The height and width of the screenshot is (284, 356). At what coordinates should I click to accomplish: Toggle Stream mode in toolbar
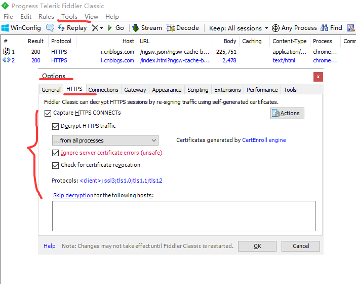(x=147, y=28)
